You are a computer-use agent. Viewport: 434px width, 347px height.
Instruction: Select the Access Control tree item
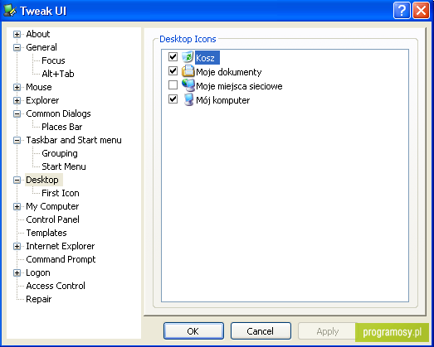click(56, 286)
